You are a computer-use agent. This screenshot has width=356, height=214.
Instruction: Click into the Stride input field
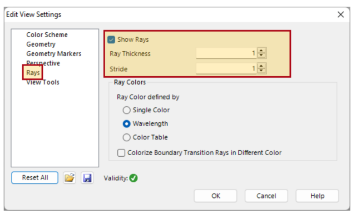click(226, 68)
